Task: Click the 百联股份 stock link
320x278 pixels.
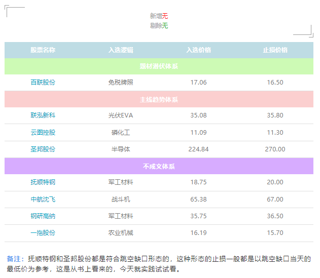Action: pyautogui.click(x=43, y=83)
